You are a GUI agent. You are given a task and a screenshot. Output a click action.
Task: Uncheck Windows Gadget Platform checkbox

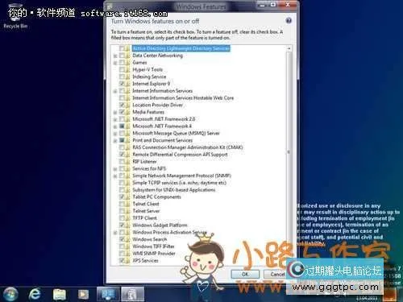click(122, 225)
